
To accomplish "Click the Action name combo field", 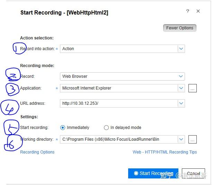I will click(x=118, y=49).
